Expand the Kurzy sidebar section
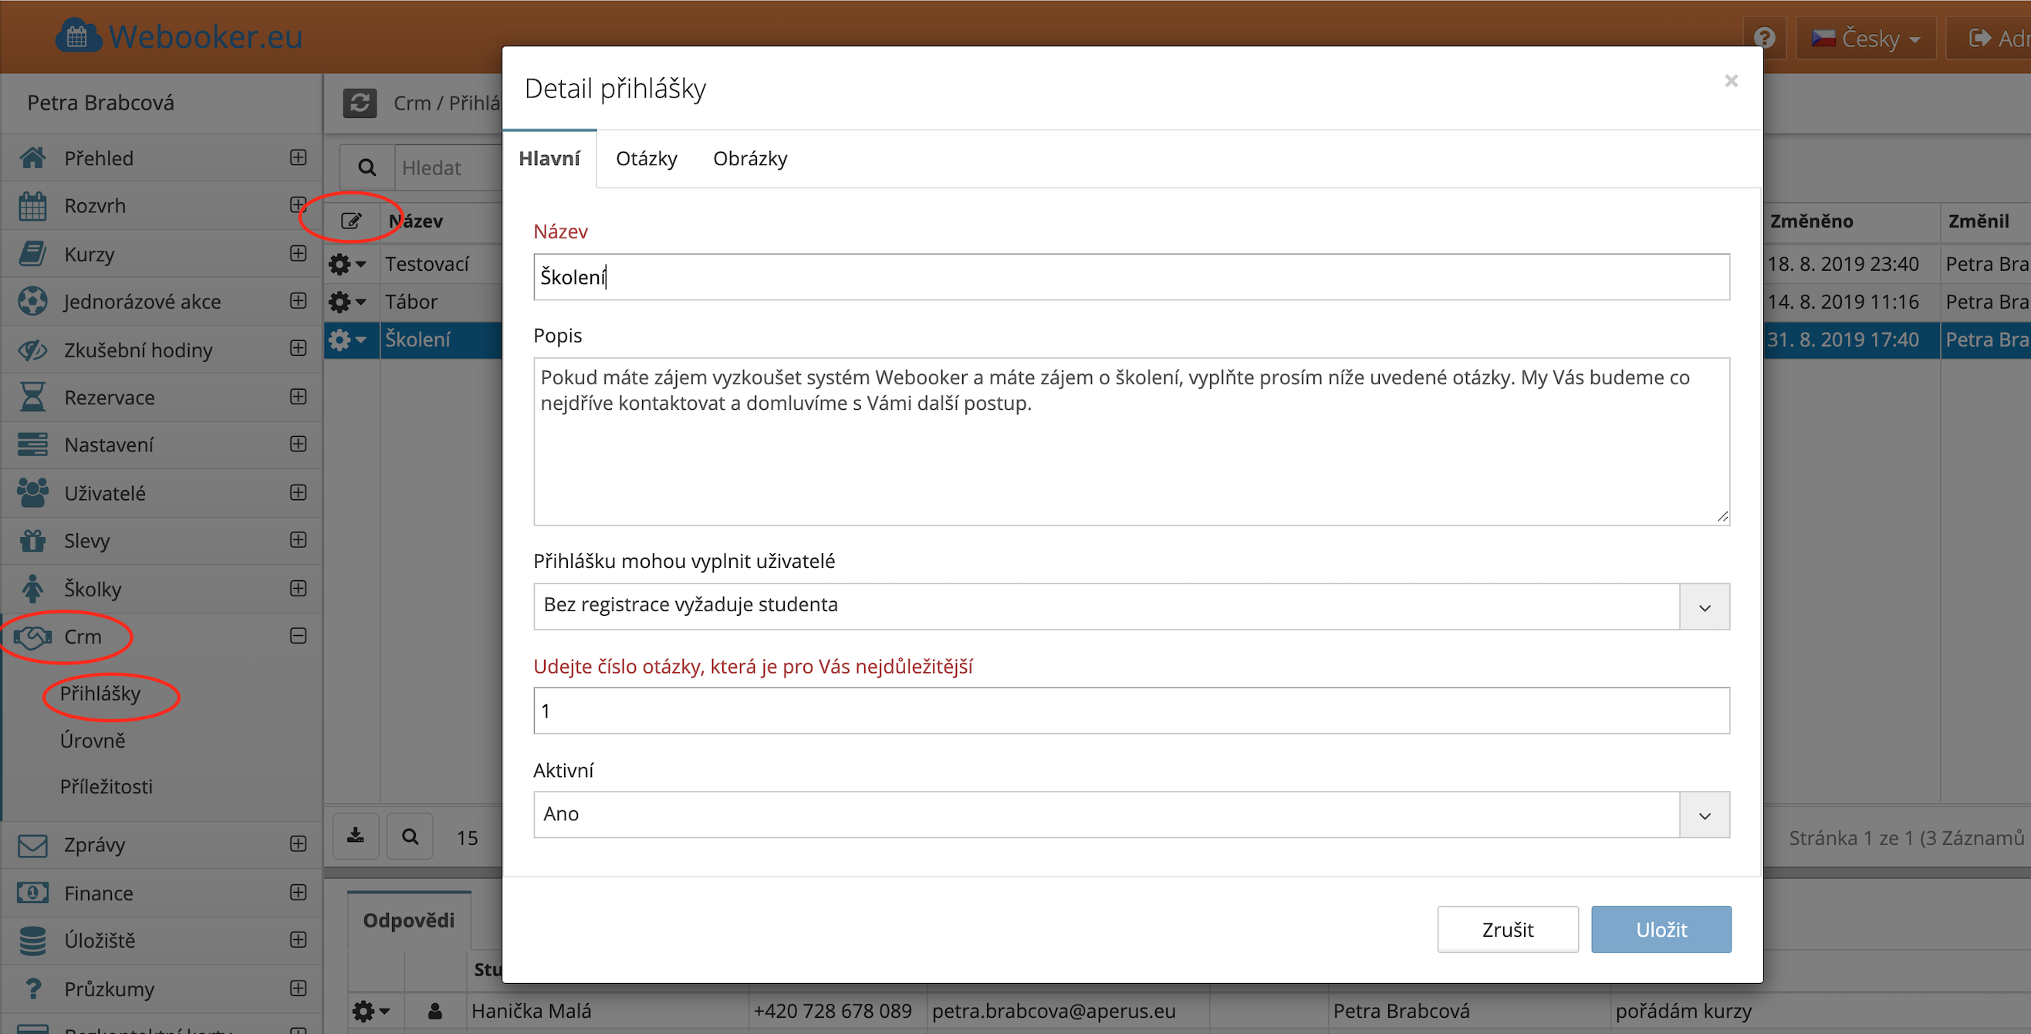This screenshot has width=2031, height=1034. click(x=298, y=254)
